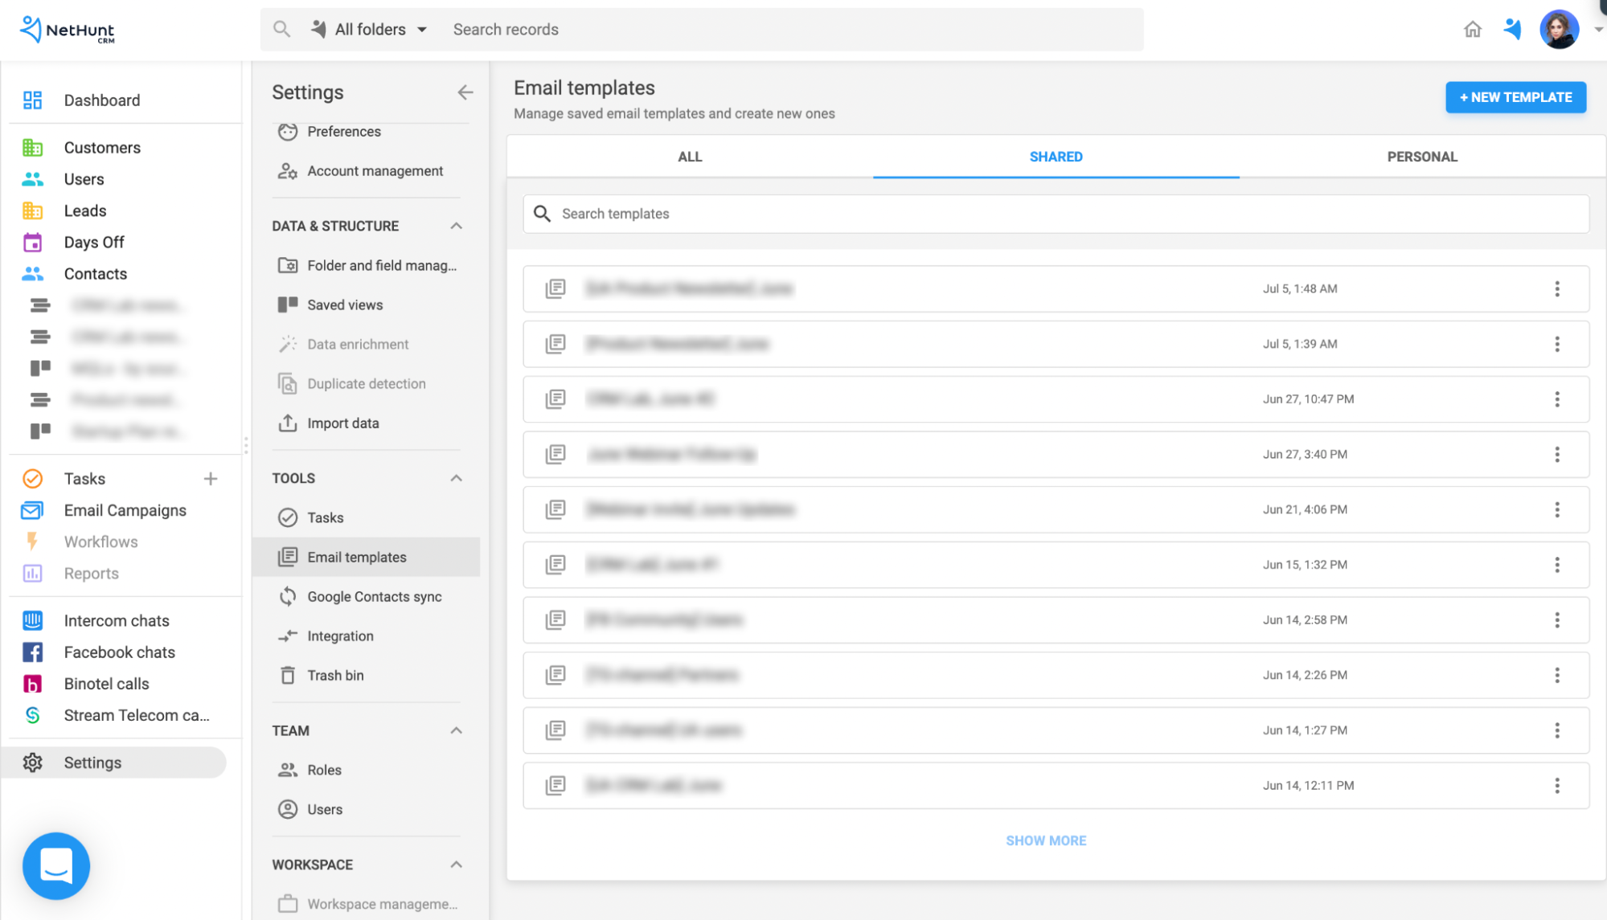This screenshot has height=920, width=1607.
Task: Click SHOW MORE to load templates
Action: tap(1047, 840)
